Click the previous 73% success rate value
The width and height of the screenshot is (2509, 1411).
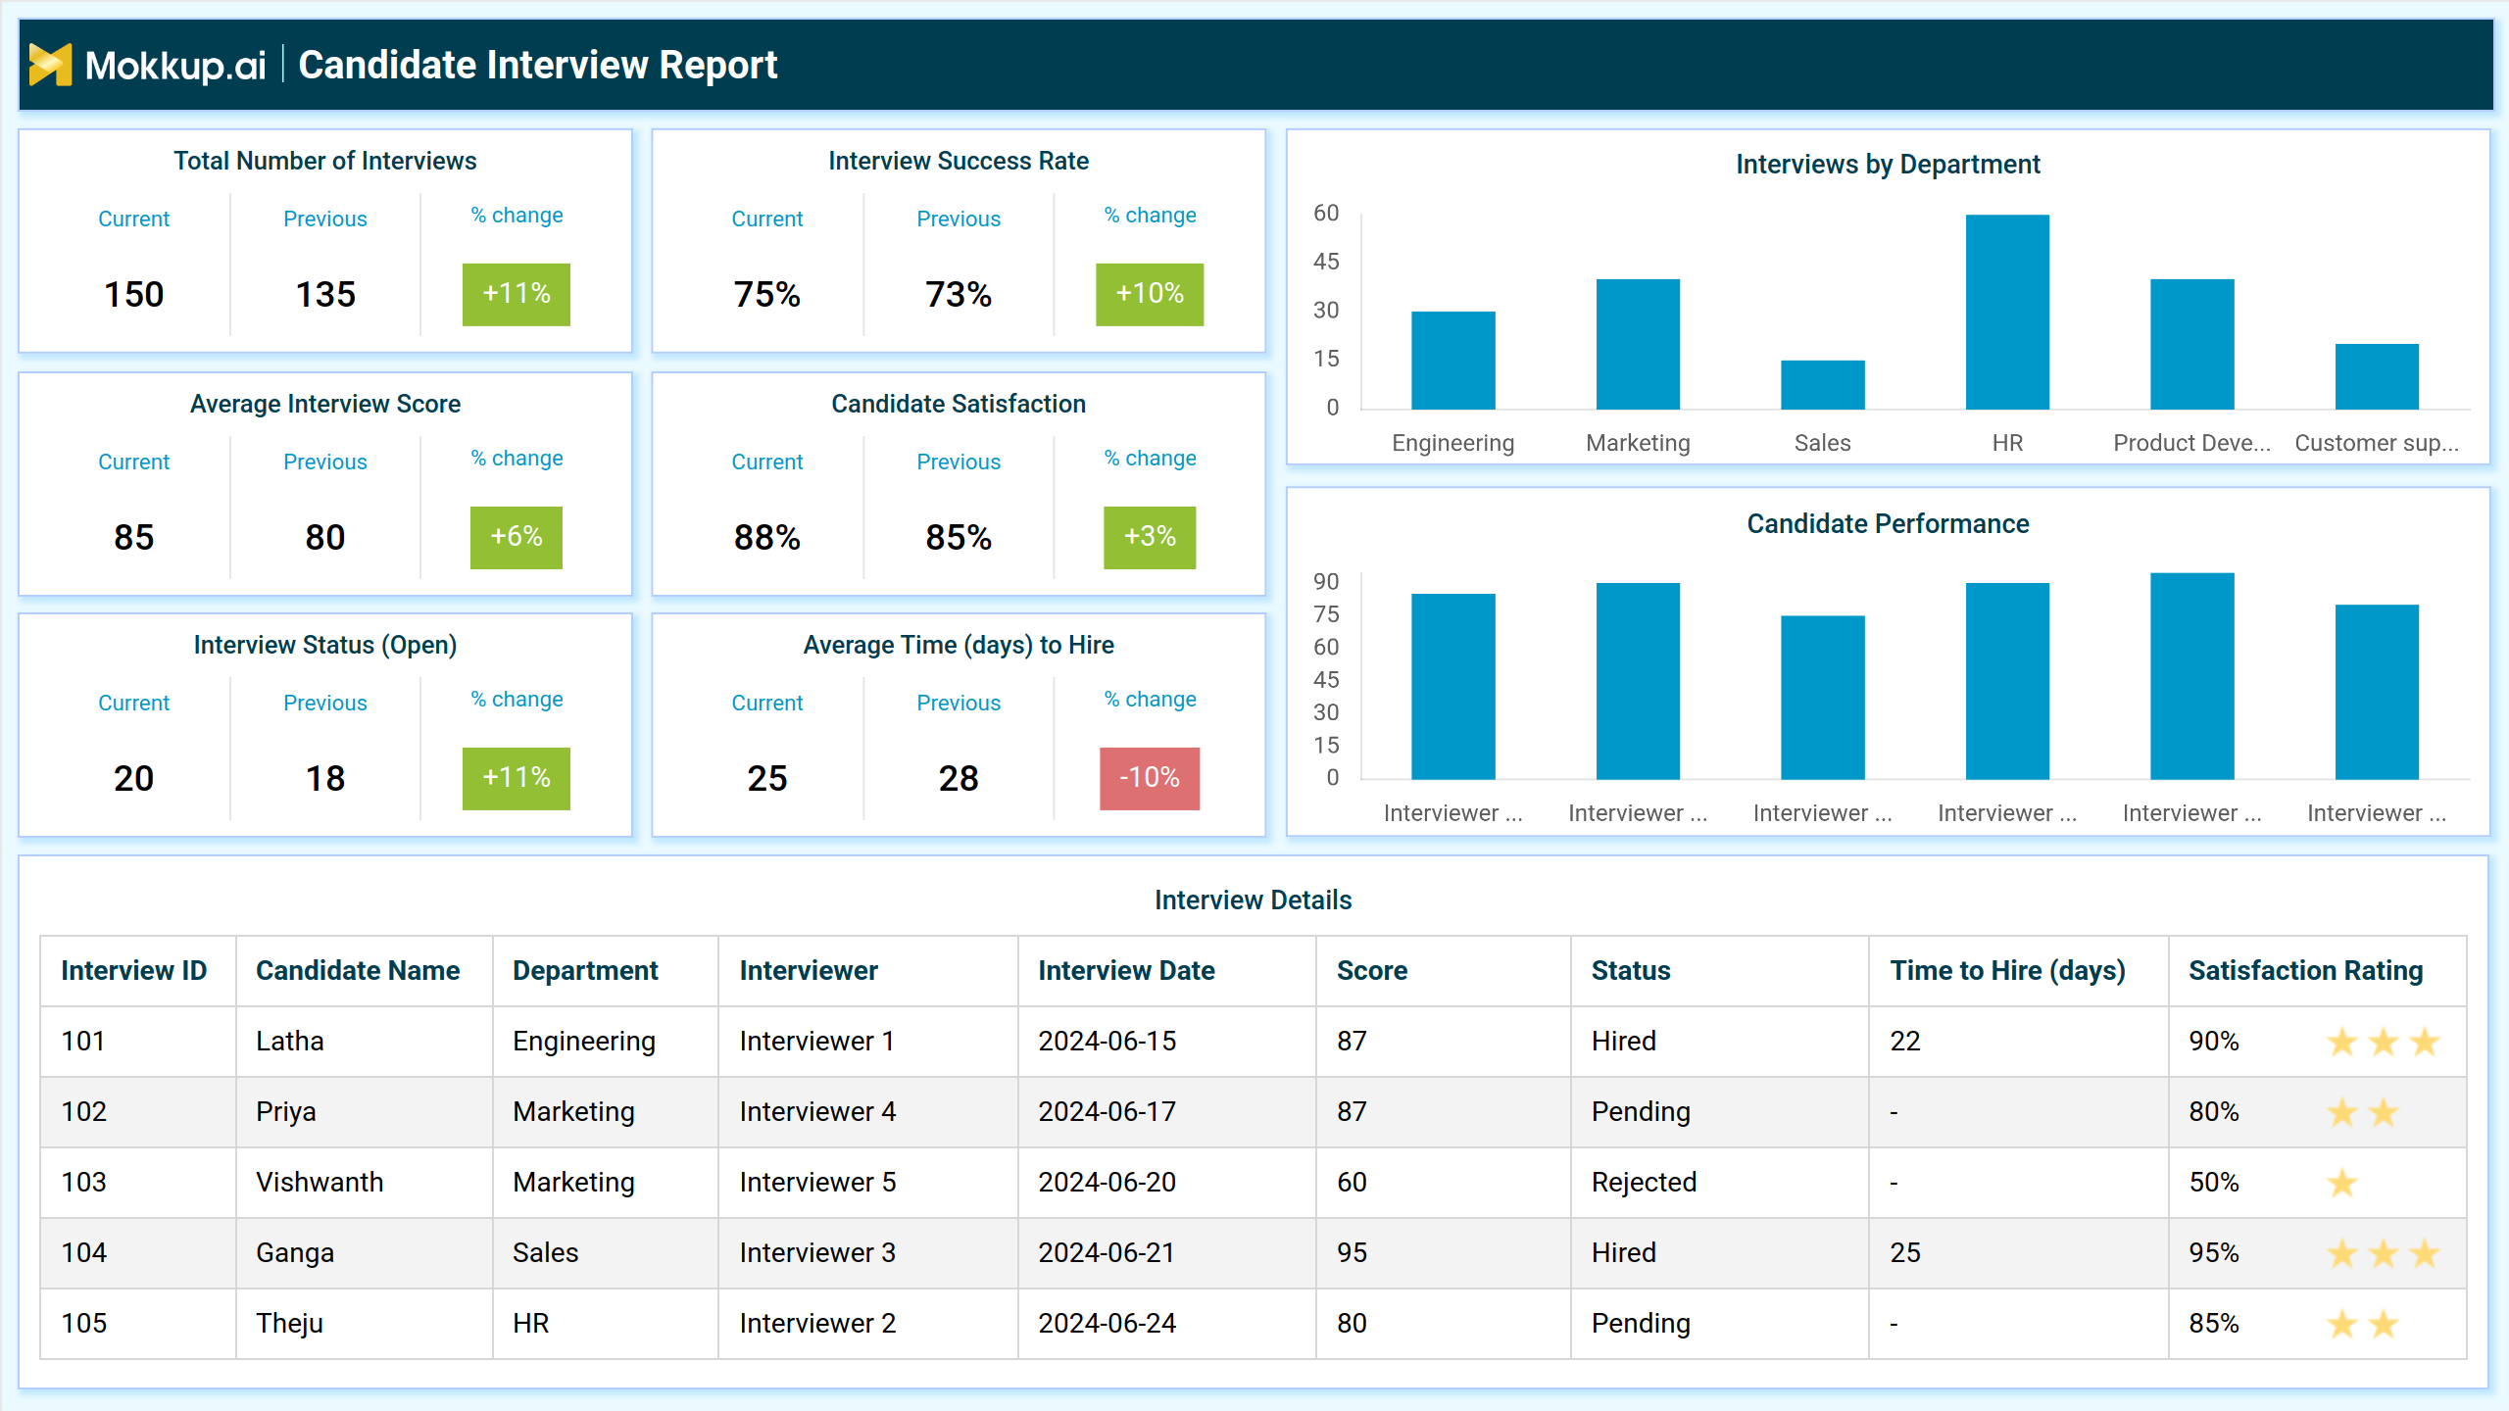pyautogui.click(x=959, y=294)
